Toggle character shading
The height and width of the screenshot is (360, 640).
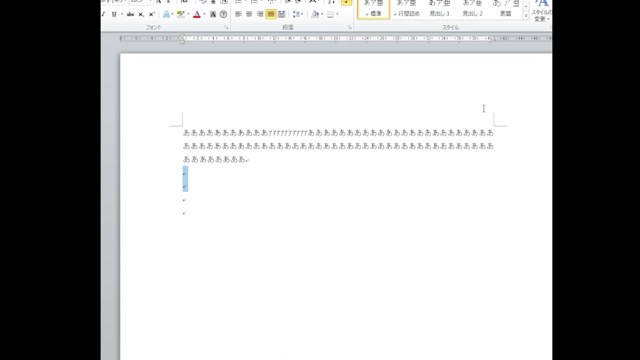[x=213, y=14]
